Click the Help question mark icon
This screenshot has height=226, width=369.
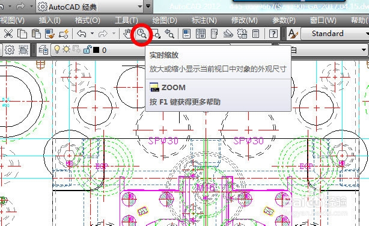point(273,34)
